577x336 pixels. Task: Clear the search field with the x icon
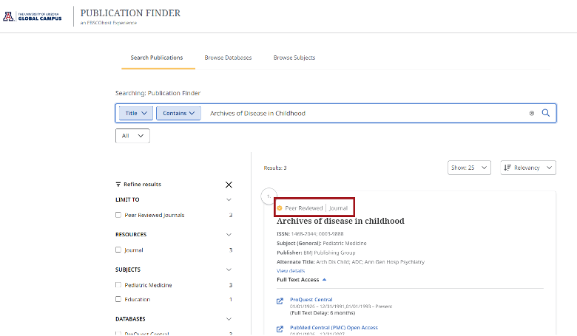click(532, 114)
